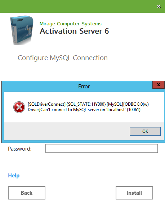Click the SQL_STATE: HY000 error text

click(86, 104)
